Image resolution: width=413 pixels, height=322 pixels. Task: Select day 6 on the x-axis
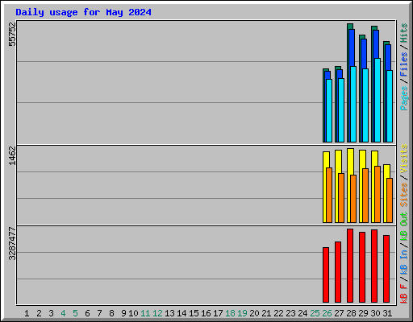[87, 313]
